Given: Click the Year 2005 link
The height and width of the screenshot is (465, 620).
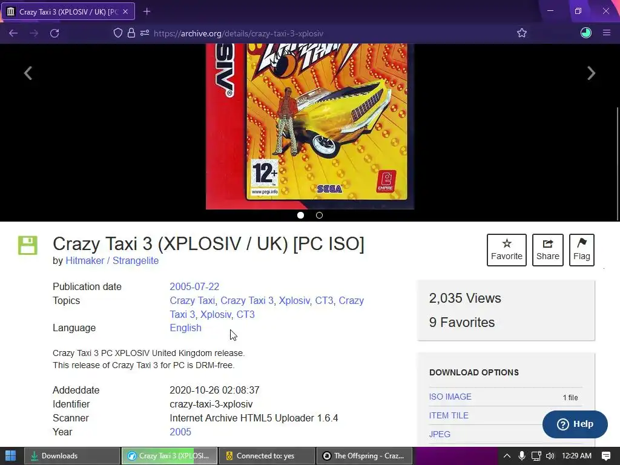Looking at the screenshot, I should point(180,432).
